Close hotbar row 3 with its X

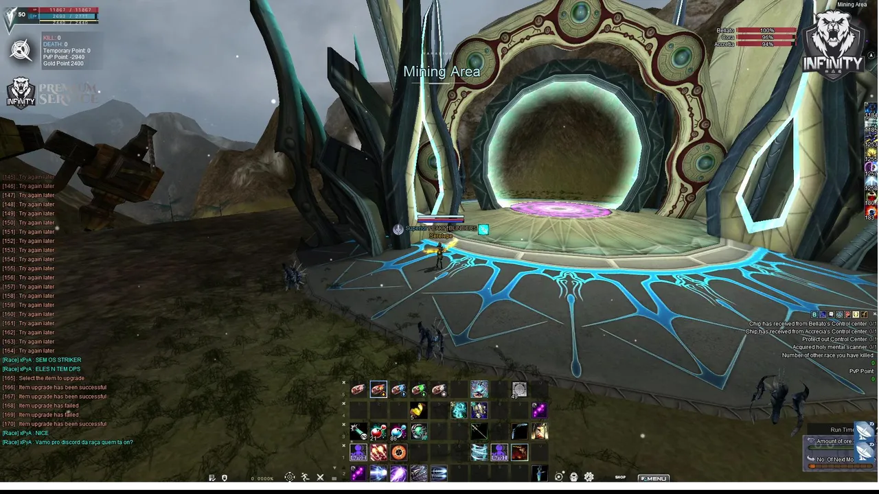pos(343,425)
